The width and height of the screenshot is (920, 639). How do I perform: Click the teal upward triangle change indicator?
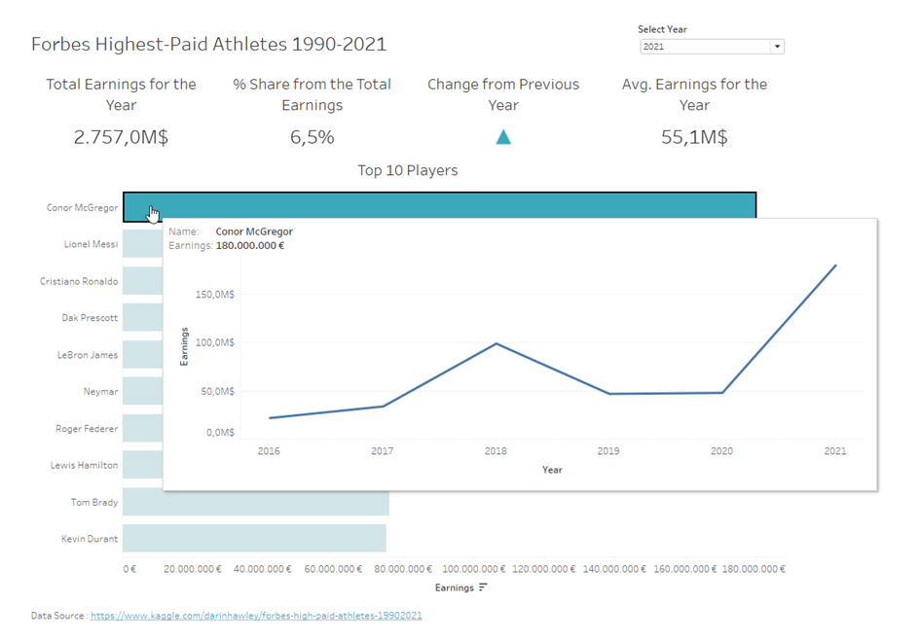pos(503,137)
